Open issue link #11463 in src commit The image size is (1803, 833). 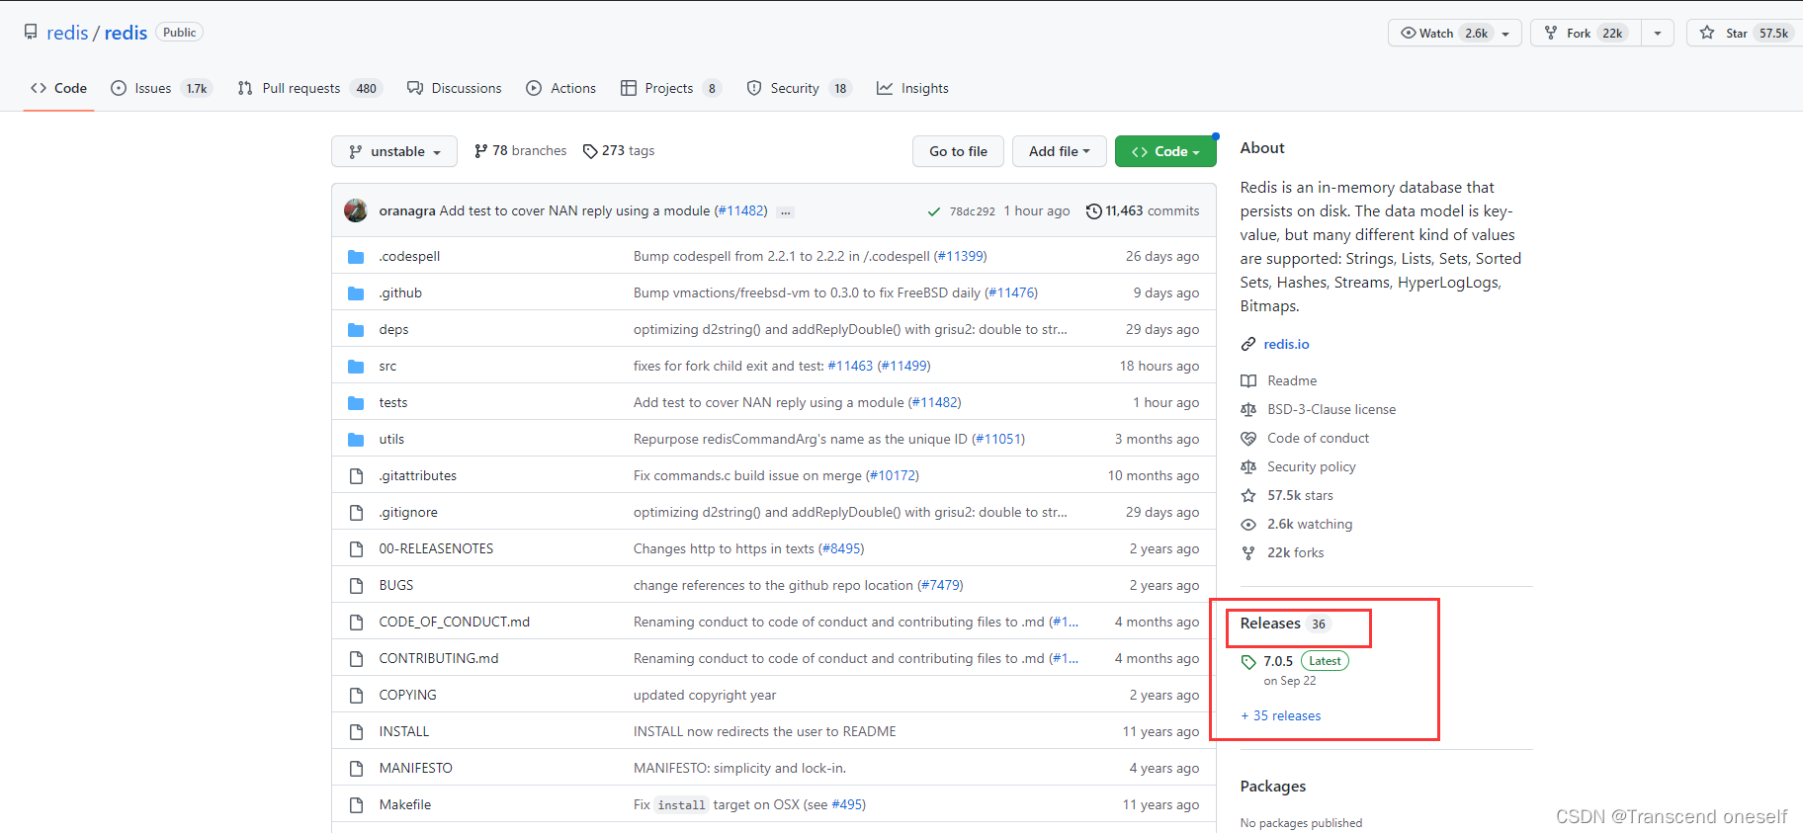point(850,367)
